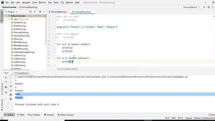The width and height of the screenshot is (215, 121).
Task: Open the Tools menu
Action: 56,2
